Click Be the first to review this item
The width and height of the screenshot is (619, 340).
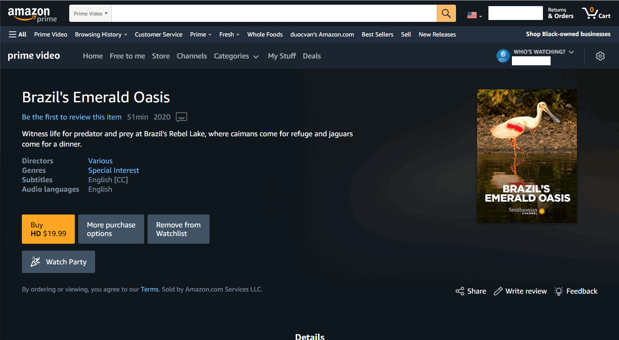pyautogui.click(x=72, y=117)
